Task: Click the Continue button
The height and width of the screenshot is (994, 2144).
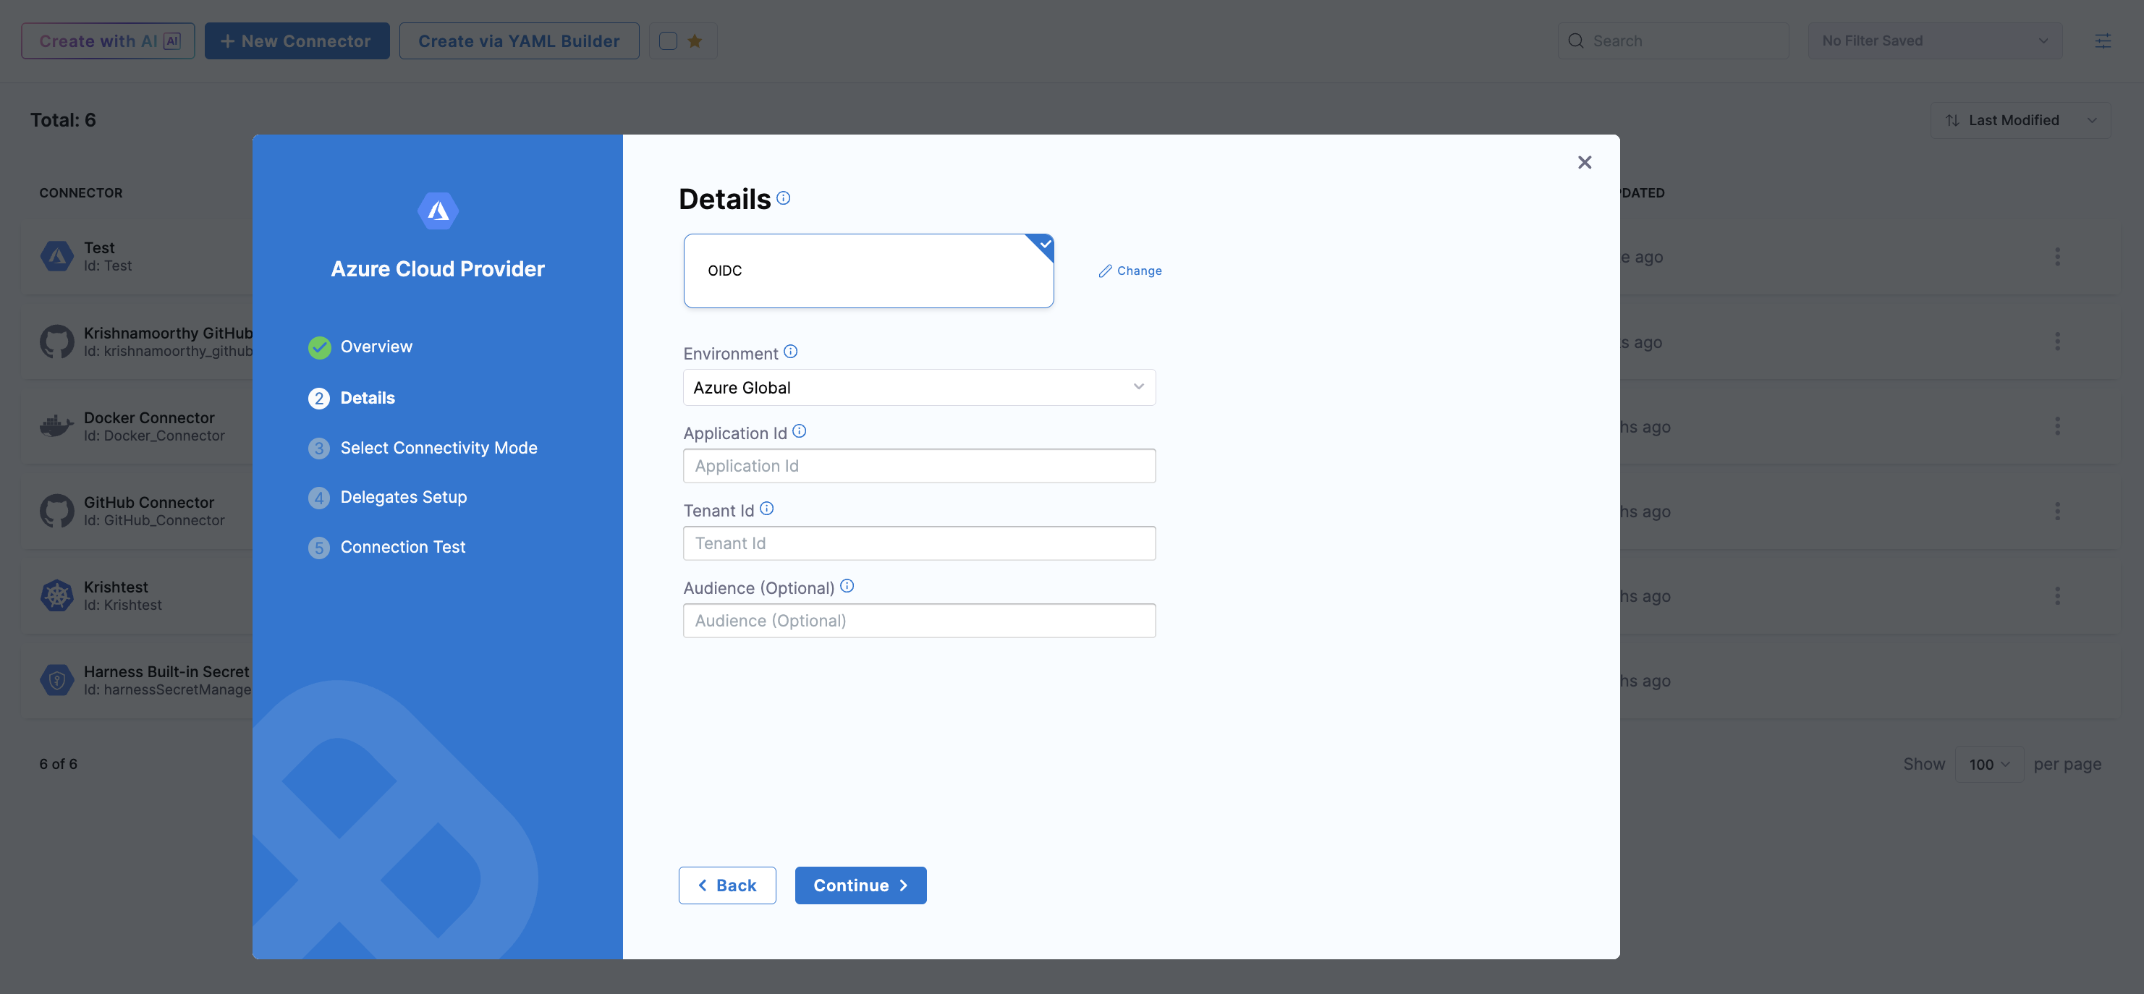Action: [x=860, y=886]
